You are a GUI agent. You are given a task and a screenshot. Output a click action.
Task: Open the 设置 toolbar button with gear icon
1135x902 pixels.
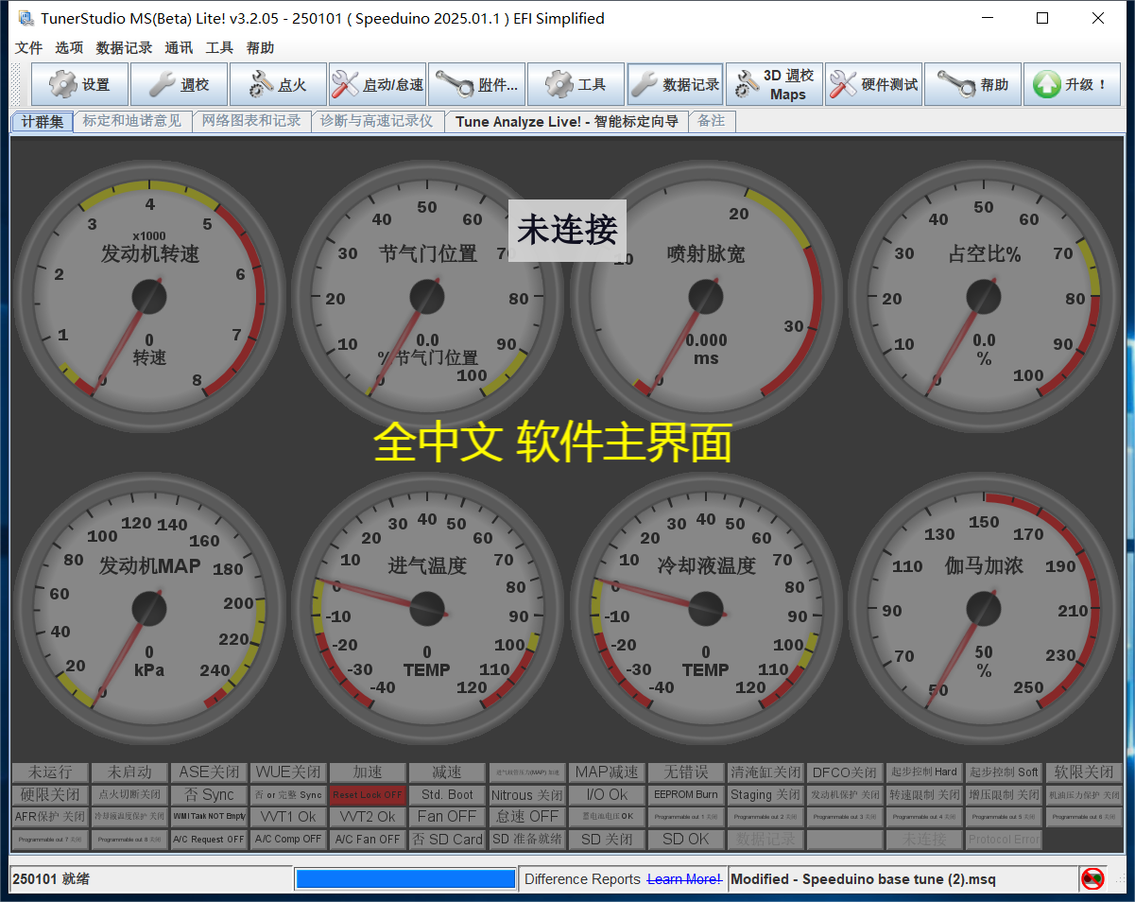(x=80, y=84)
